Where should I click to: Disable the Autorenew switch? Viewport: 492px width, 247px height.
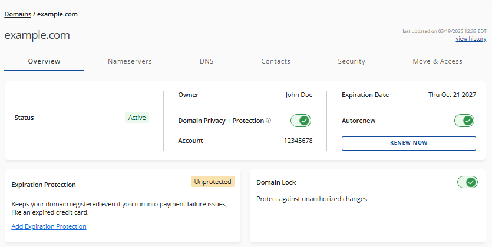[464, 121]
